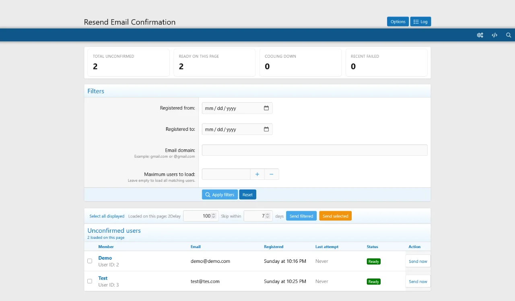The width and height of the screenshot is (515, 301).
Task: Click Select all displayed link
Action: point(107,216)
